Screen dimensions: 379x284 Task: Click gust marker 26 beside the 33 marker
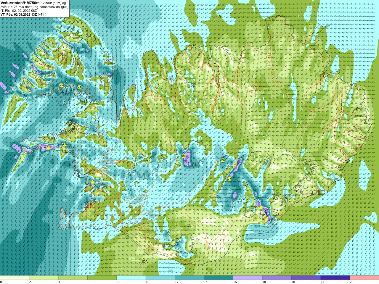tap(223, 160)
